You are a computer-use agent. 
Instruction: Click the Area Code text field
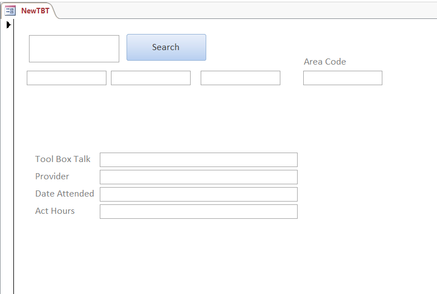click(x=343, y=78)
